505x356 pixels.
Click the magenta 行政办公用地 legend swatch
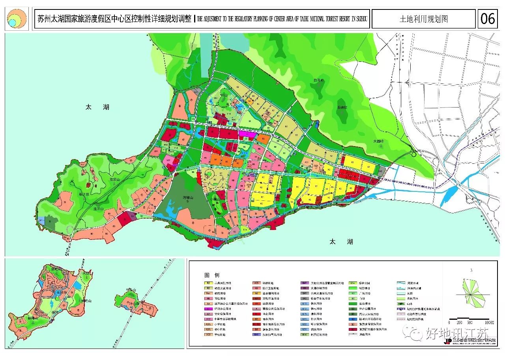click(x=208, y=309)
